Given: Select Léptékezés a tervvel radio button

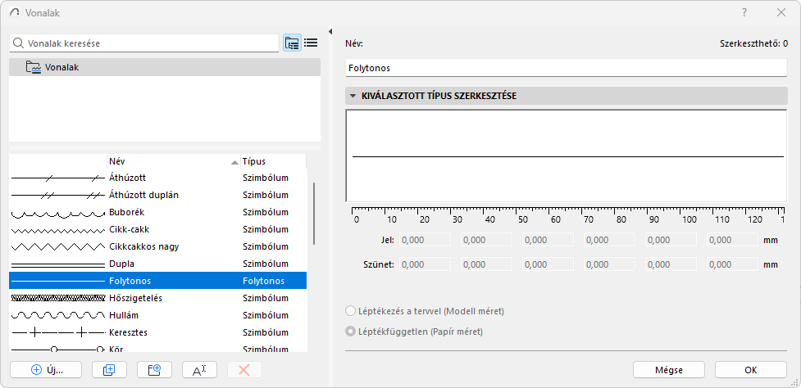Looking at the screenshot, I should pos(350,311).
